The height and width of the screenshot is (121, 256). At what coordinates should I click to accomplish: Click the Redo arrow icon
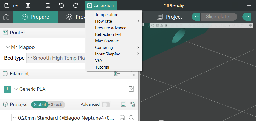[x=75, y=5]
